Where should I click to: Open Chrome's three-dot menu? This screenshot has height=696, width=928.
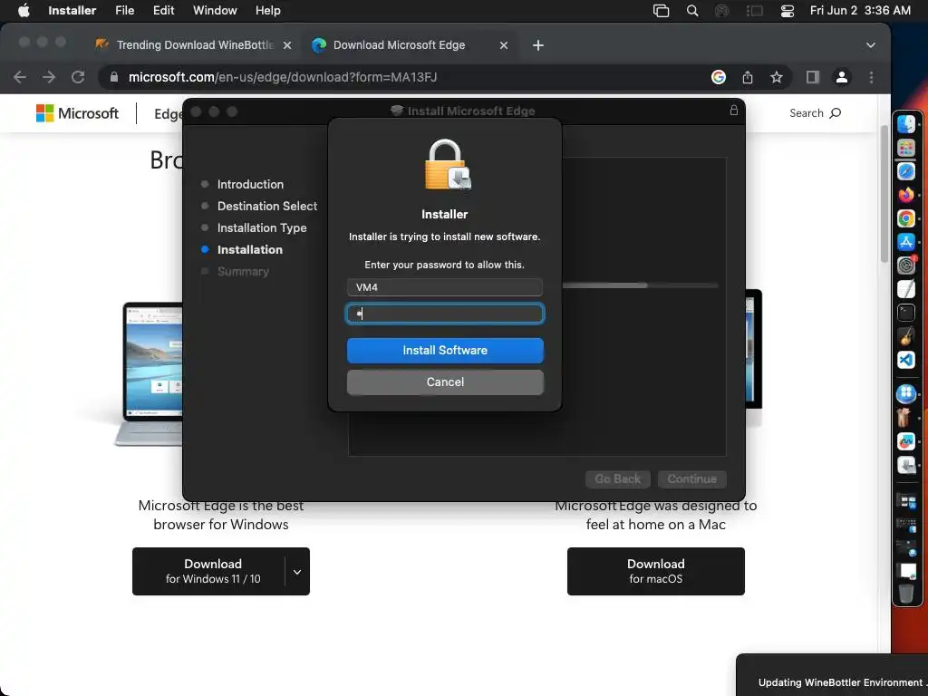point(871,77)
